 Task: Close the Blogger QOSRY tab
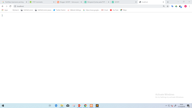[x=81, y=2]
